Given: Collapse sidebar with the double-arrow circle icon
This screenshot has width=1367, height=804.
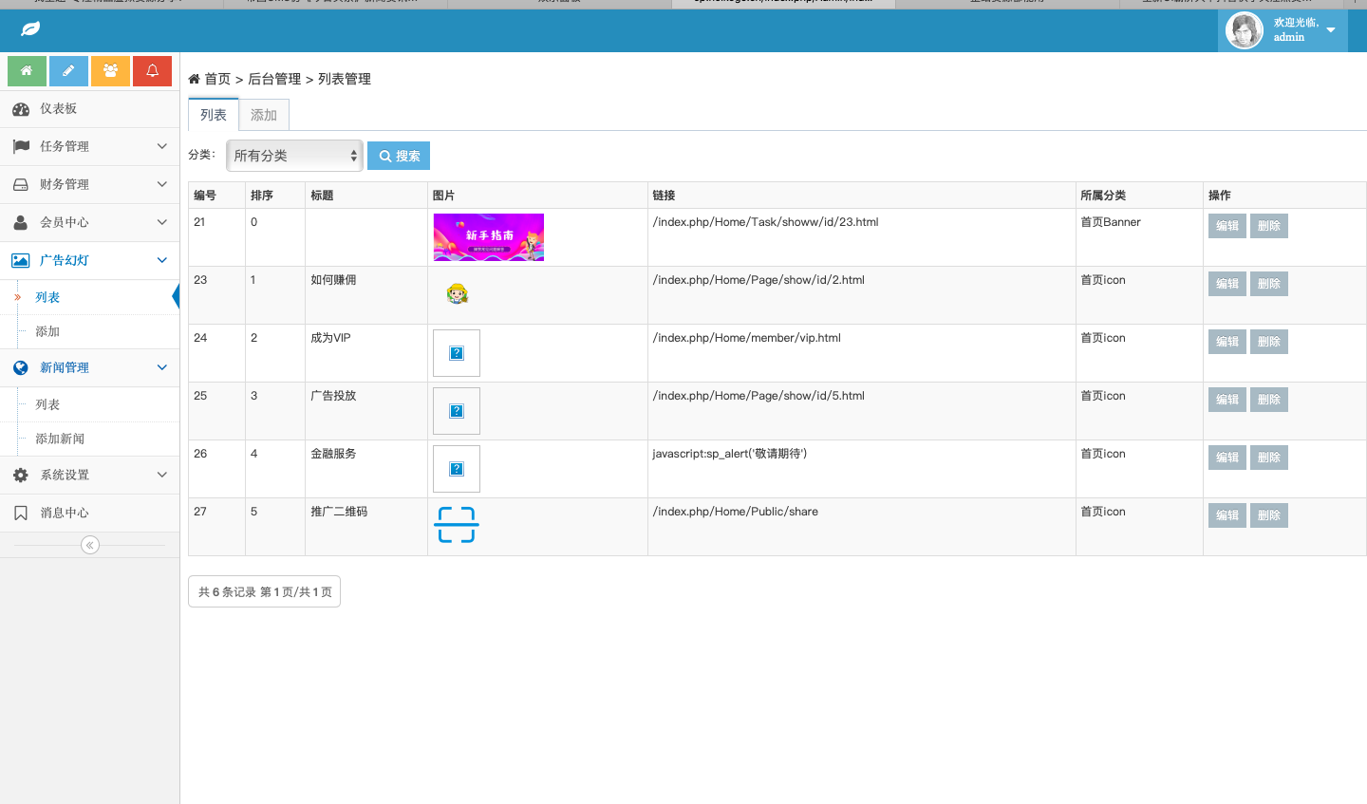Looking at the screenshot, I should coord(90,545).
